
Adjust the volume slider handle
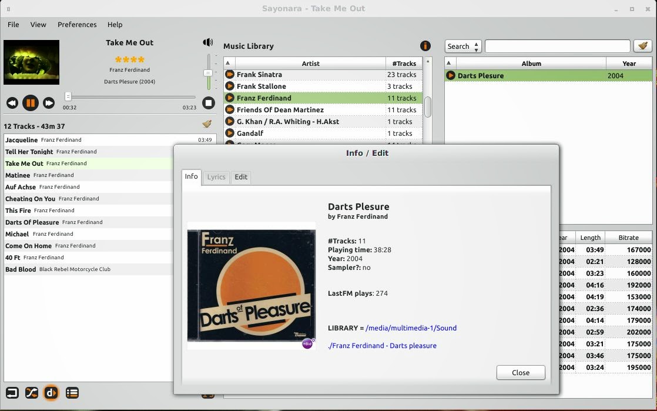[208, 72]
